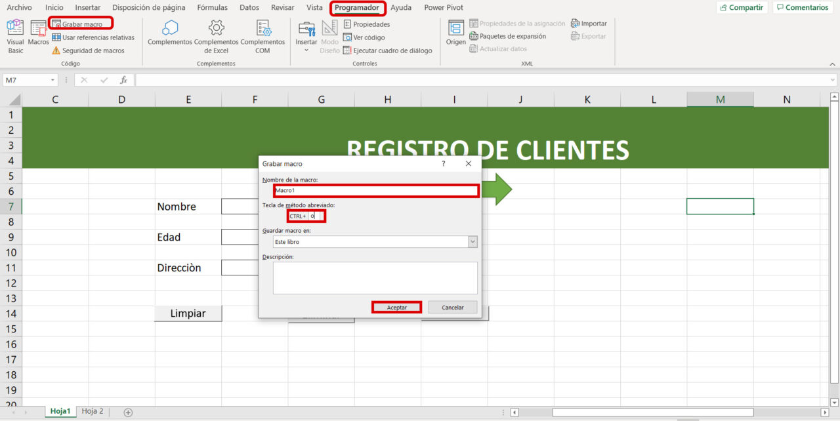Viewport: 840px width, 421px height.
Task: Confirm the macro with Aceptar
Action: point(396,307)
